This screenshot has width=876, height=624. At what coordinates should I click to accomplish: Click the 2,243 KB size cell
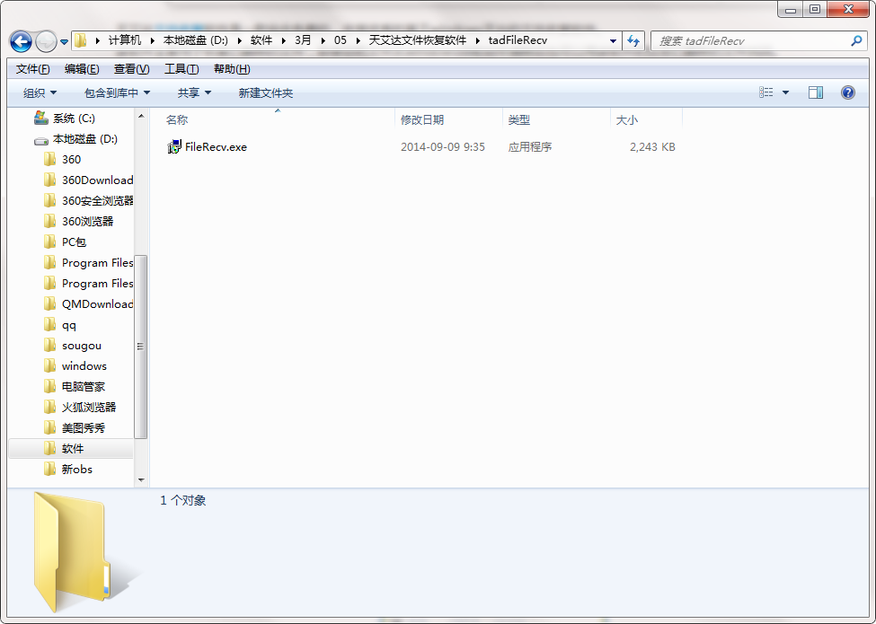click(x=652, y=146)
